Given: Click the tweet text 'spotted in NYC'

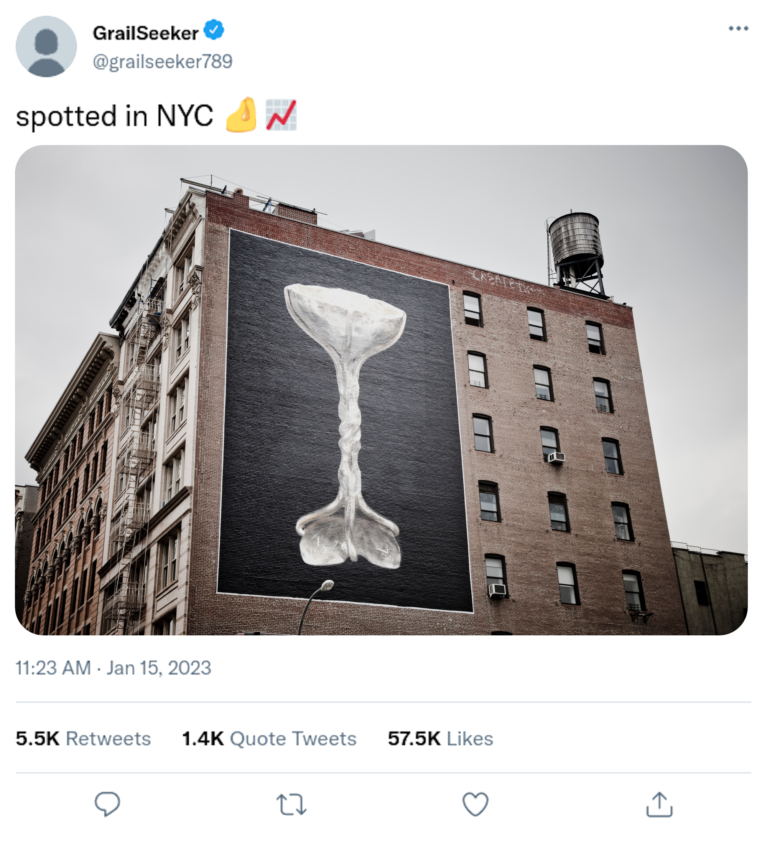Looking at the screenshot, I should (115, 115).
